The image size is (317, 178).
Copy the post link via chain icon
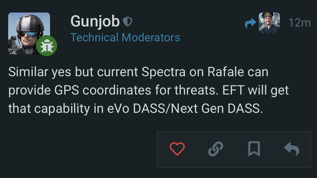pos(216,149)
